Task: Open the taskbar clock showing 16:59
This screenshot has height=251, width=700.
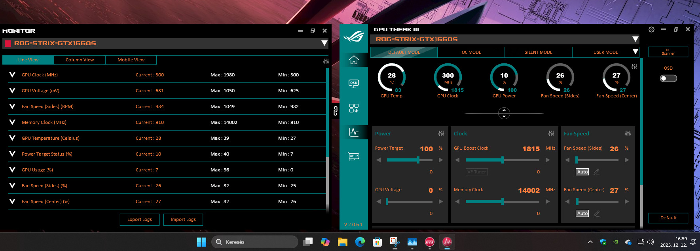Action: pos(673,242)
